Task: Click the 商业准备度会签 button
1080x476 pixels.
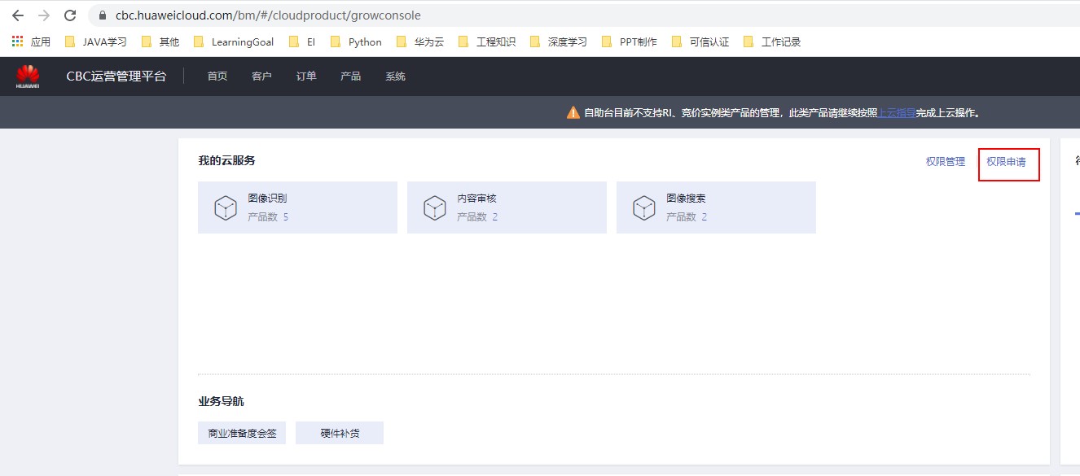Action: coord(242,433)
